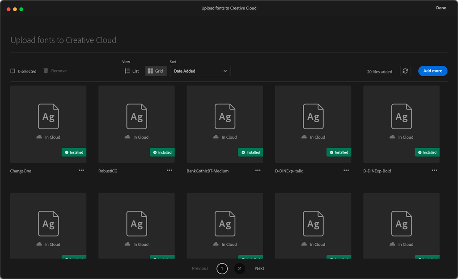Click the Remove trash icon
The image size is (458, 279).
point(45,70)
